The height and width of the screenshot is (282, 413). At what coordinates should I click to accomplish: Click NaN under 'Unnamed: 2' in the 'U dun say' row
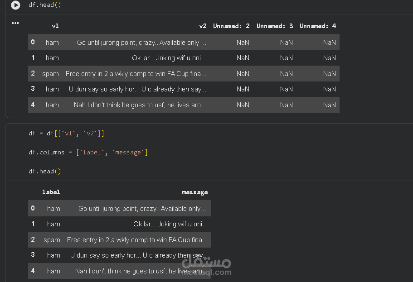tap(243, 89)
